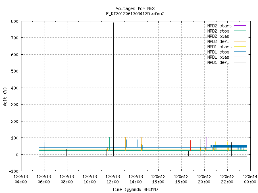This screenshot has height=193, width=258.
Task: Click the x-axis tick '120613 08:00'
Action: coord(67,179)
